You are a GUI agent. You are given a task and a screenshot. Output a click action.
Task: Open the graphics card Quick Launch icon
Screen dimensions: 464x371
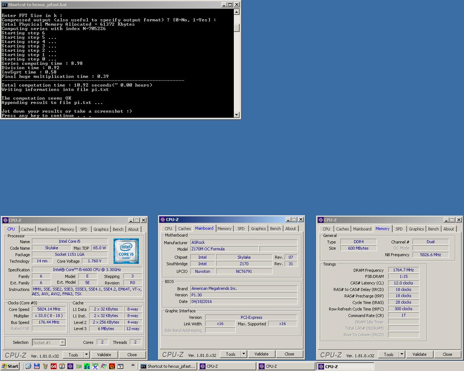(x=79, y=366)
